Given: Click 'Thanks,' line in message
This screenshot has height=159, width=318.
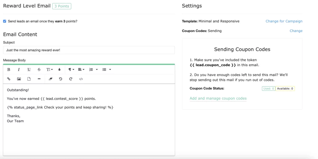Looking at the screenshot, I should 14,116.
